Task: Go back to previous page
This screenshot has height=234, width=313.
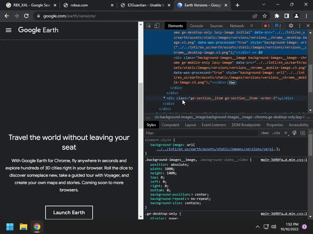Action: 7,16
